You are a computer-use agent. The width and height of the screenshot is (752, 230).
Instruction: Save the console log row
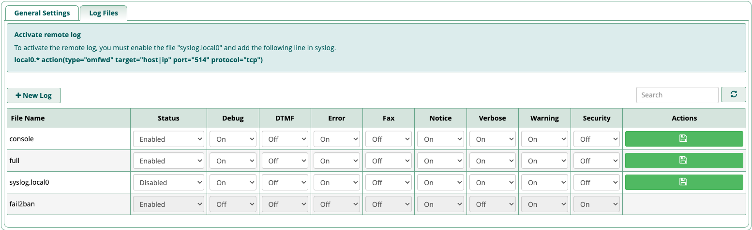(x=684, y=139)
